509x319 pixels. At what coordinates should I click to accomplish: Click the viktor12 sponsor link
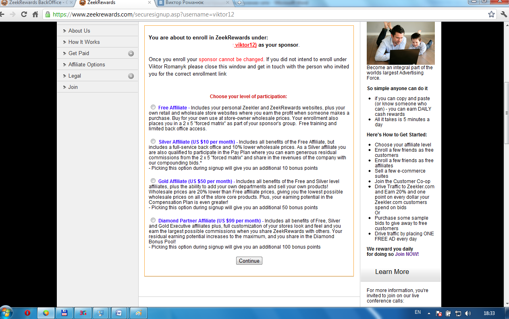pos(246,45)
